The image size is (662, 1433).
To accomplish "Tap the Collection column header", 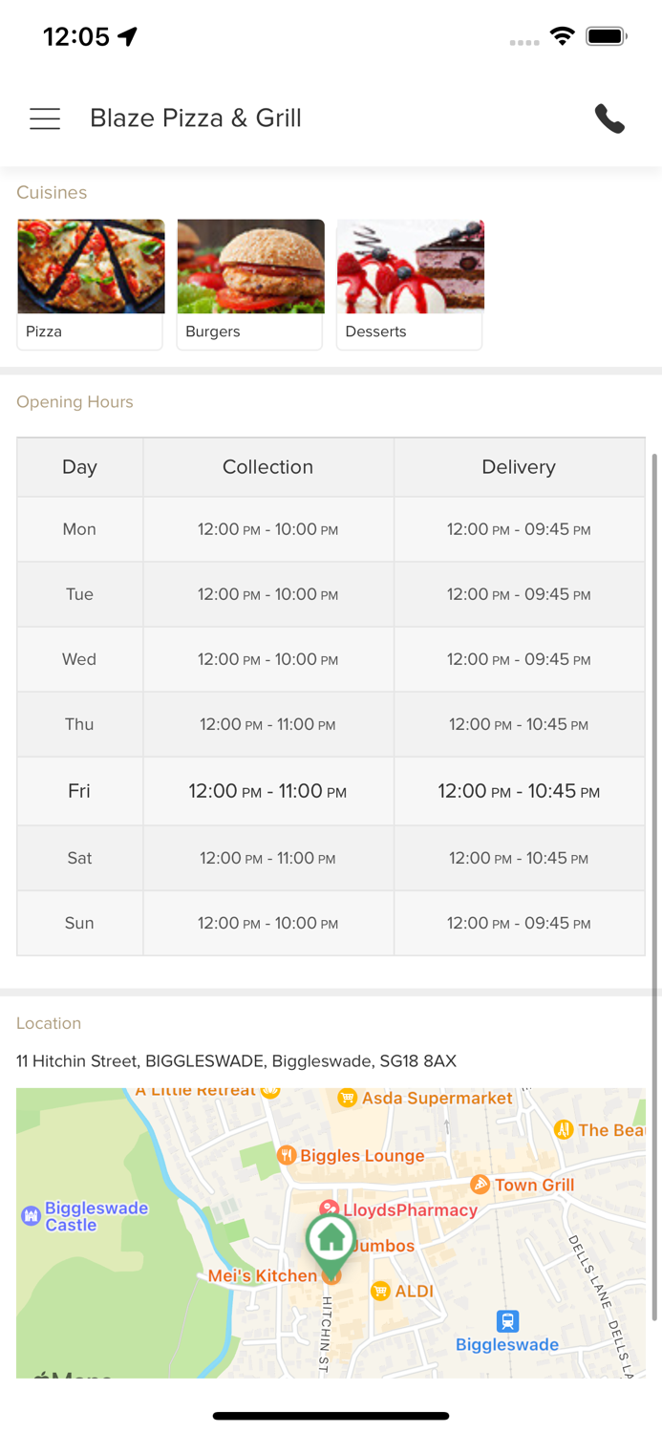I will pyautogui.click(x=267, y=467).
